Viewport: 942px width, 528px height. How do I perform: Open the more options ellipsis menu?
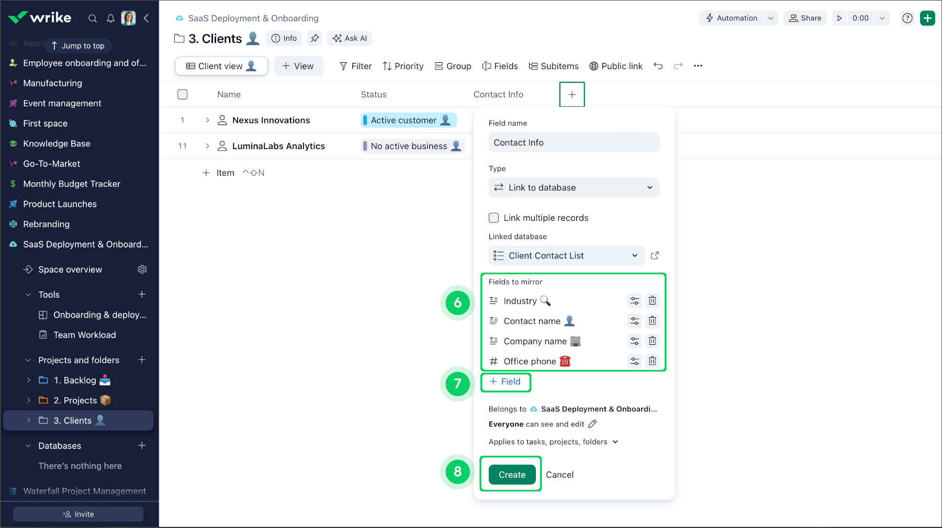click(x=698, y=66)
